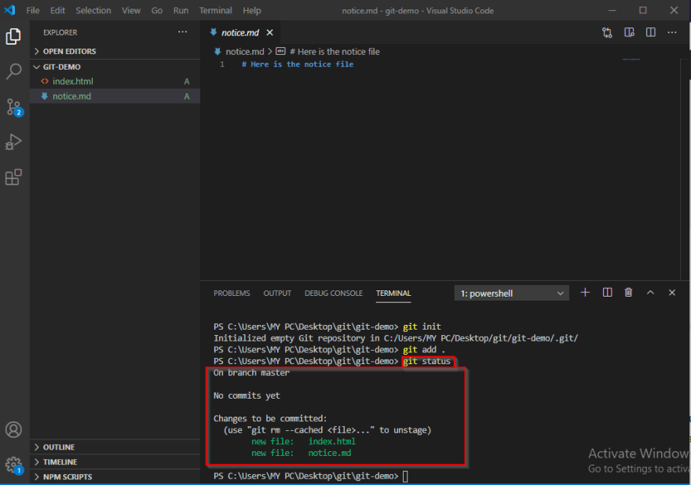691x485 pixels.
Task: Switch to the Debug Console tab
Action: [x=334, y=294]
